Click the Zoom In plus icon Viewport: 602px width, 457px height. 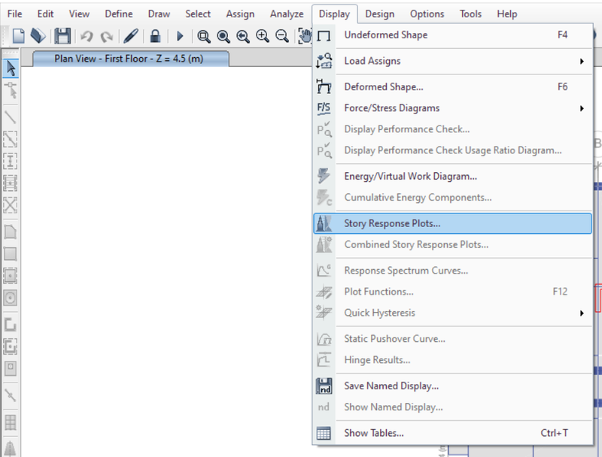263,36
